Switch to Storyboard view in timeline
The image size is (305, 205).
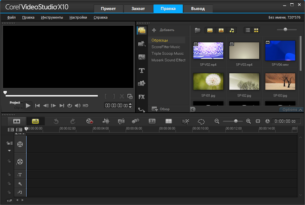coord(17,121)
